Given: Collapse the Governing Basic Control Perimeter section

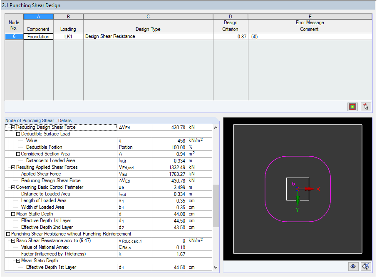Looking at the screenshot, I should [x=13, y=187].
